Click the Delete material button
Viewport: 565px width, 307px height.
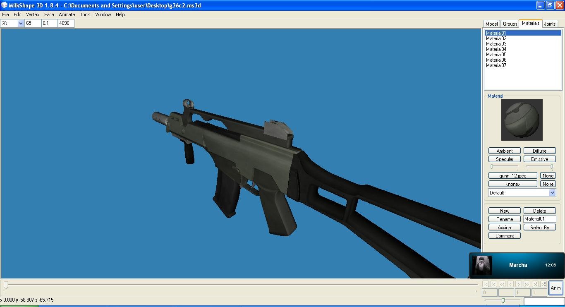click(540, 211)
